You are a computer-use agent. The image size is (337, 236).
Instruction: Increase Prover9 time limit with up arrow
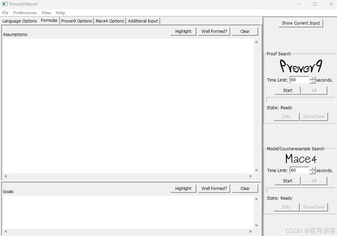[312, 78]
